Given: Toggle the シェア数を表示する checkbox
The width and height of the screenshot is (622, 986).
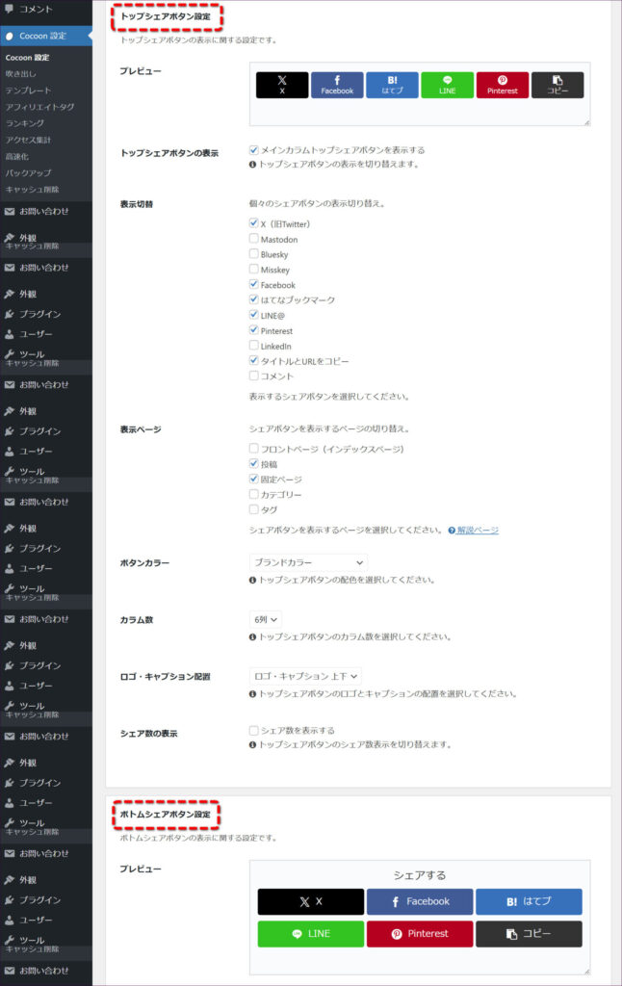Looking at the screenshot, I should 253,731.
